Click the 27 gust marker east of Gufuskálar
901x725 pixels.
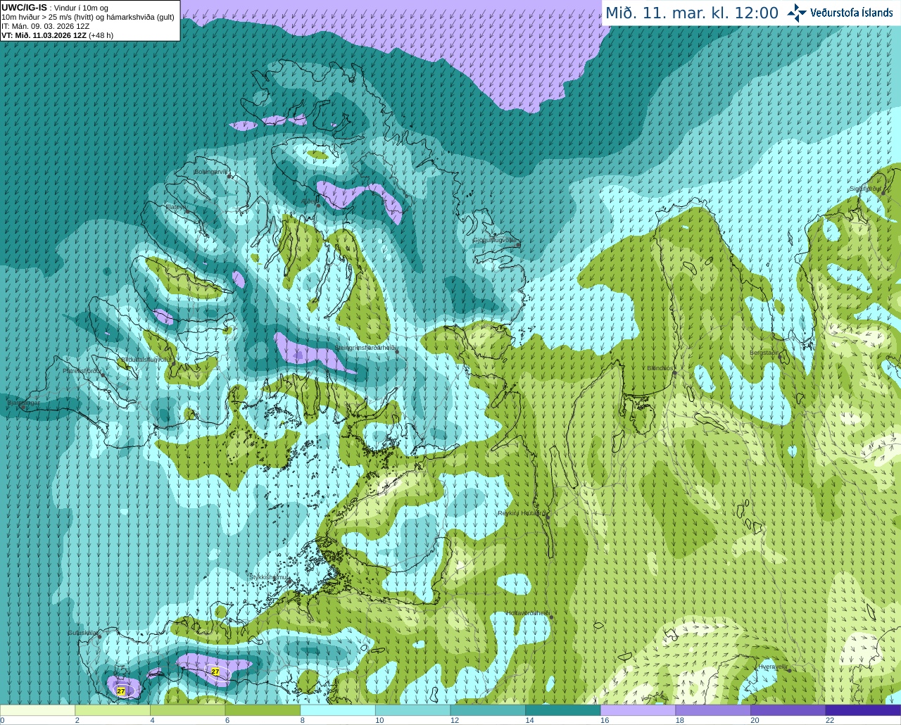(215, 672)
